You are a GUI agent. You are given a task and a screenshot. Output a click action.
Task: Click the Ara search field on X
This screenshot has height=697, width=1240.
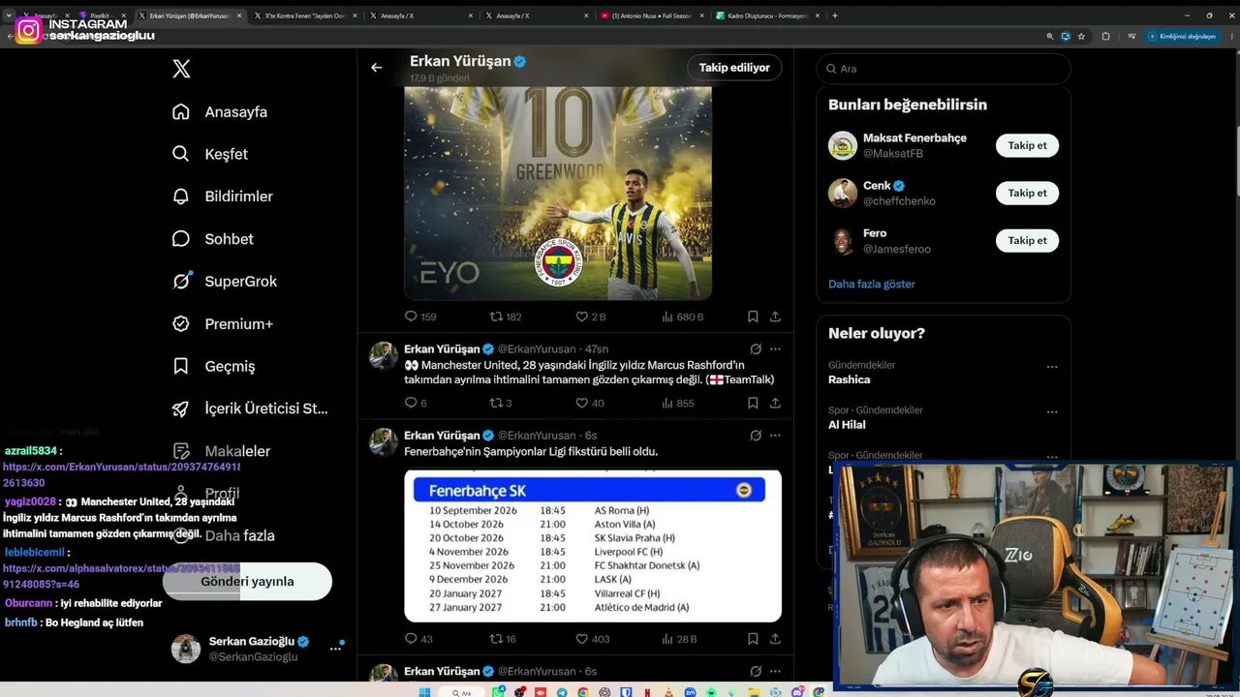click(x=944, y=69)
